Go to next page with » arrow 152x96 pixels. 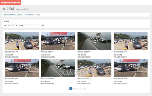point(84,88)
